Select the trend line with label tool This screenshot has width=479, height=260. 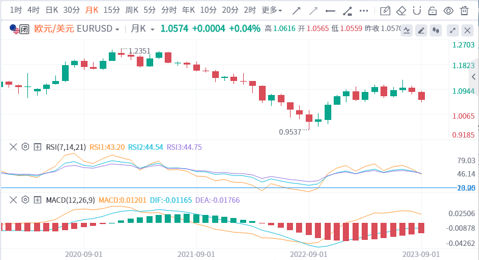click(x=347, y=11)
